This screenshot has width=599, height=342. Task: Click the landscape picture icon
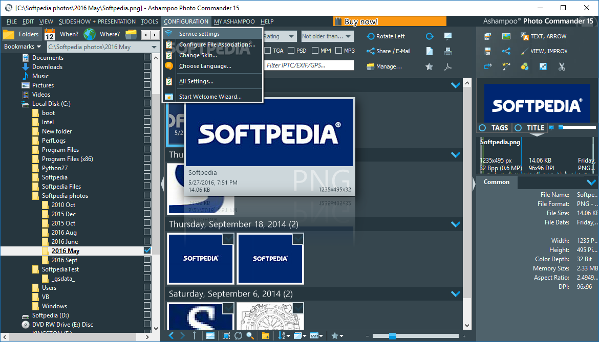[x=506, y=36]
